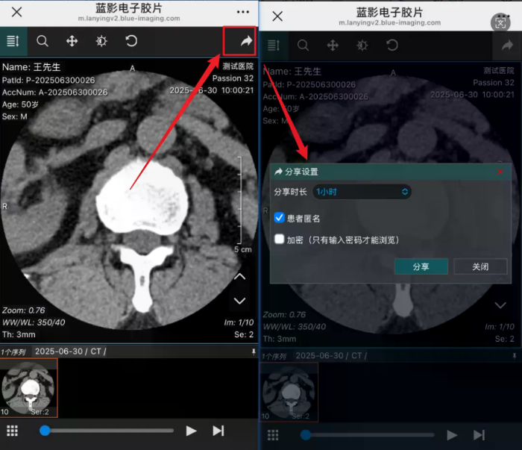Viewport: 522px width, 450px height.
Task: Select the brightness window-level tool in left toolbar
Action: pyautogui.click(x=102, y=42)
